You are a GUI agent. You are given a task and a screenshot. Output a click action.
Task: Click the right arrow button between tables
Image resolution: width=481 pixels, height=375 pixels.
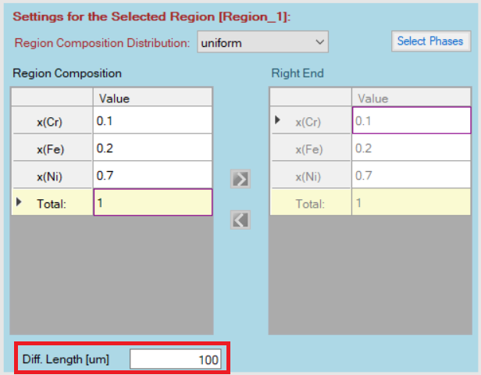coord(241,178)
